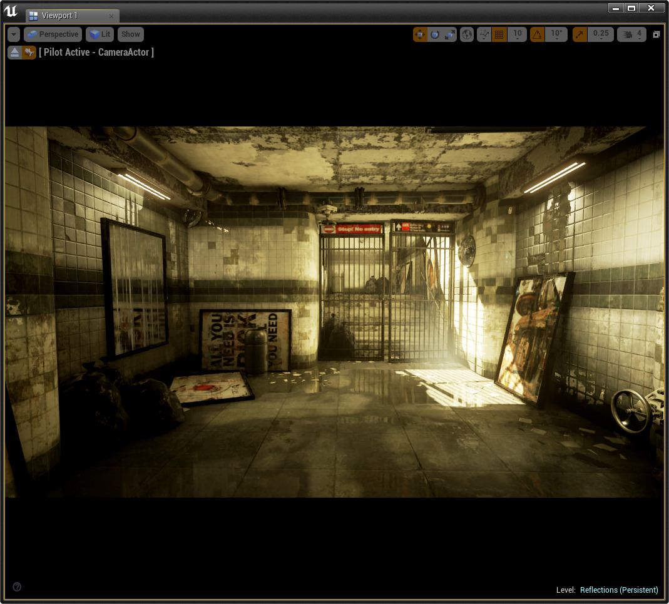Screen dimensions: 669x604
Task: Select the translate (move) transform tool
Action: coord(420,34)
